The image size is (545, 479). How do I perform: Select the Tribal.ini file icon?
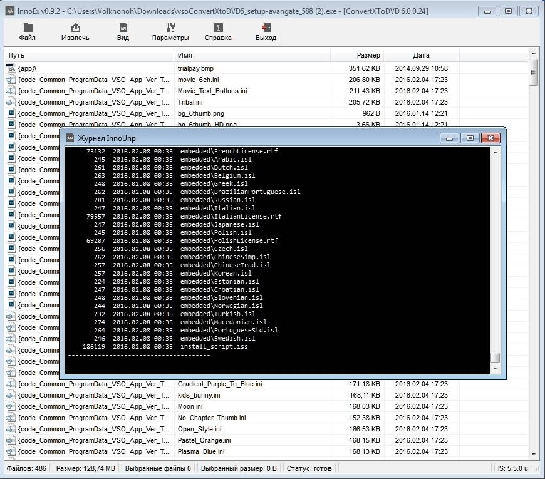tap(11, 102)
